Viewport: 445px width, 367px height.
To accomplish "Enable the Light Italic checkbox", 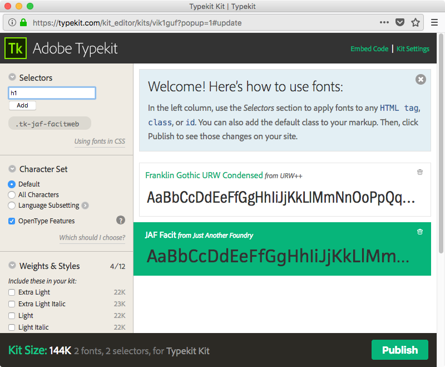I will pos(12,327).
